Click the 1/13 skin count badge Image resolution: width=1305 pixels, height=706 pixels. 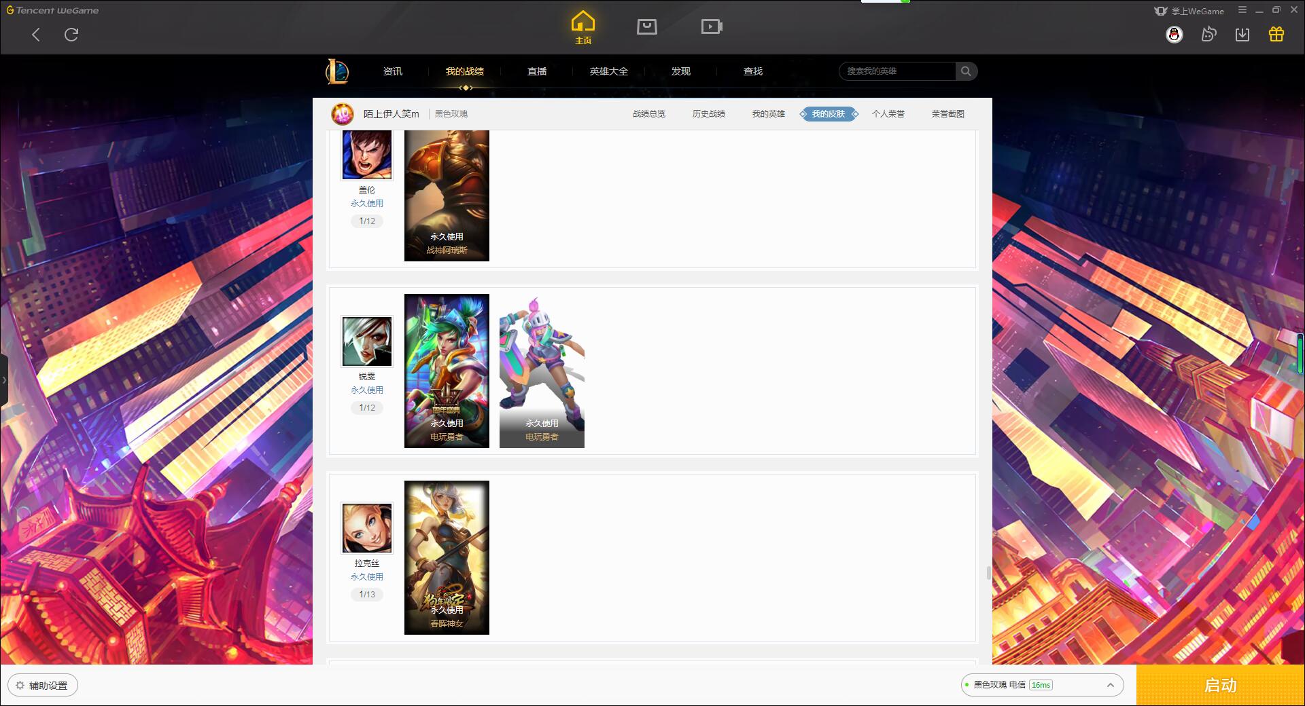[x=367, y=595]
